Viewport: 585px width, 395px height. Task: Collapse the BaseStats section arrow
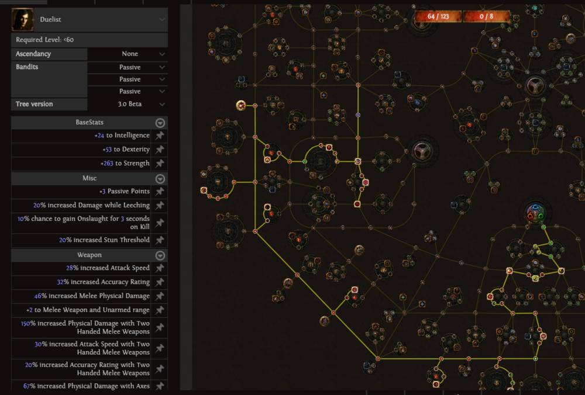click(160, 123)
